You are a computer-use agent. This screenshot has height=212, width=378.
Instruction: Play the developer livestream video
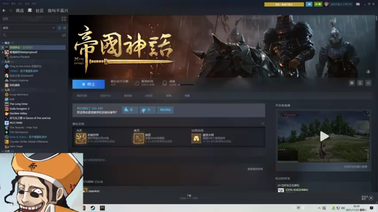point(324,136)
